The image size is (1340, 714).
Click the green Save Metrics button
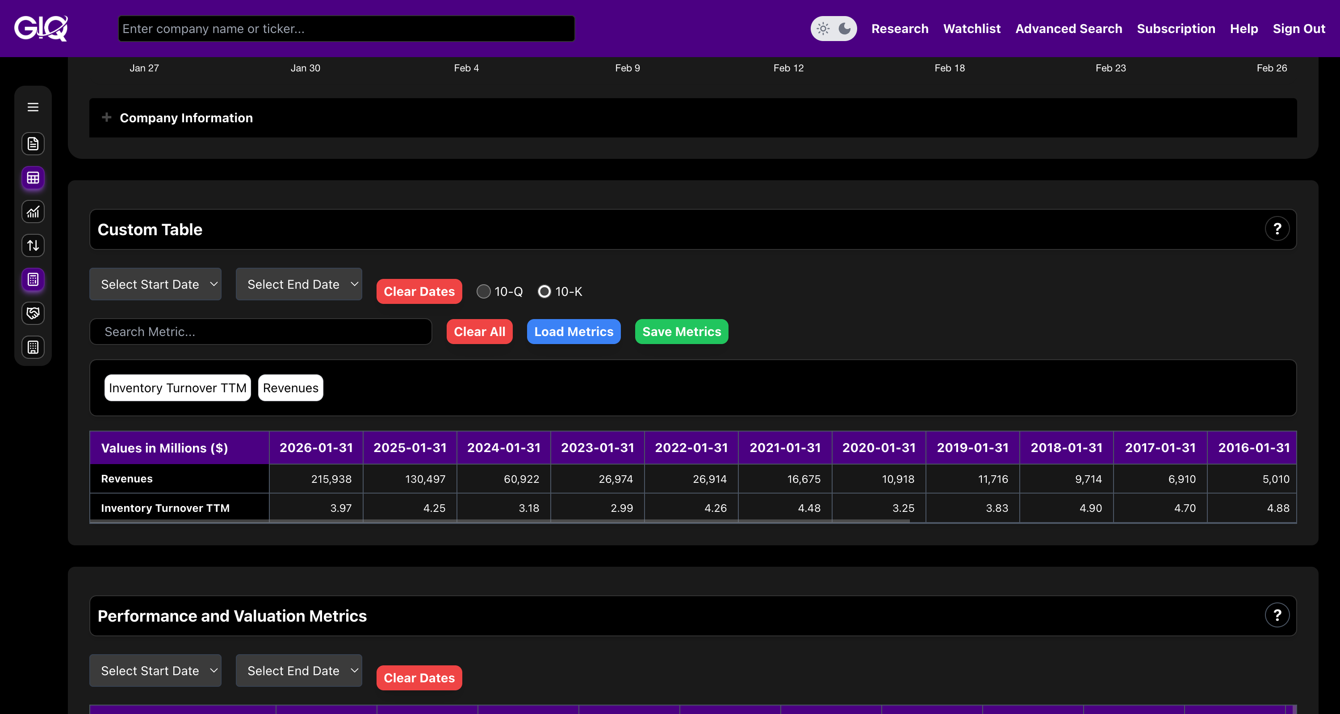click(681, 332)
